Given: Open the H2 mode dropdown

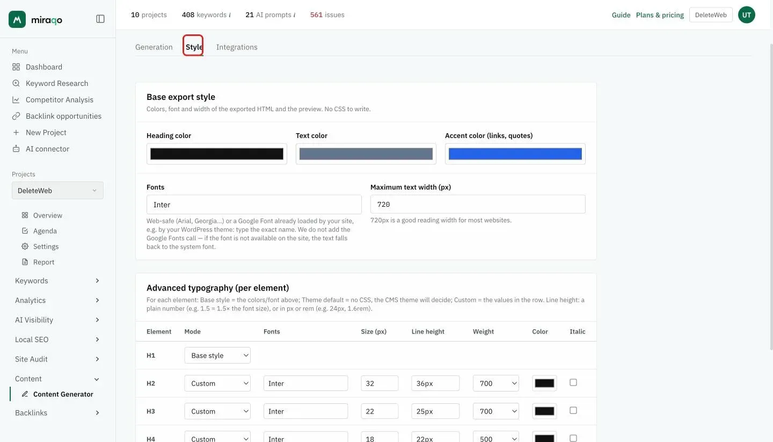Looking at the screenshot, I should point(217,383).
